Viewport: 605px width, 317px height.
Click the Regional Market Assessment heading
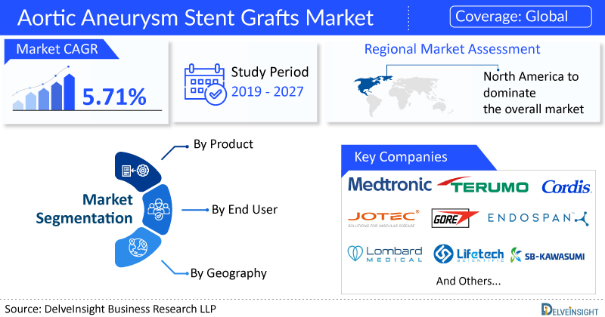pyautogui.click(x=452, y=49)
